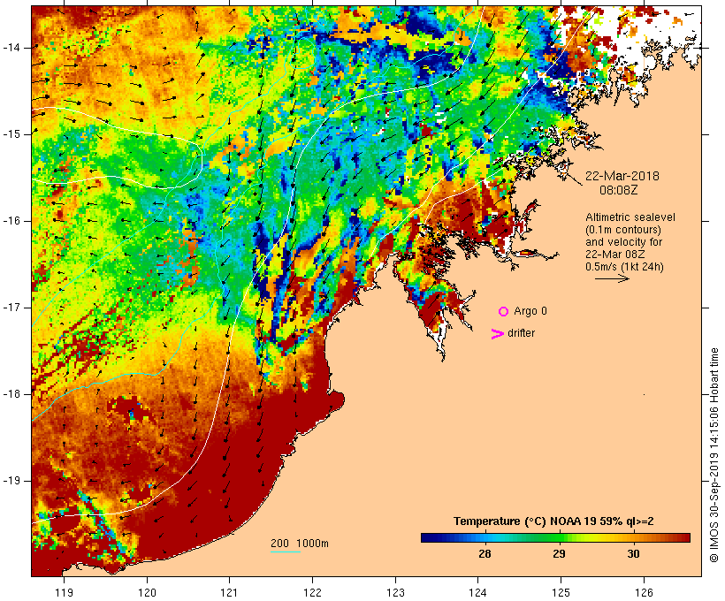Viewport: 725px width, 601px height.
Task: Click the '-19' latitude axis label
Action: tap(11, 481)
